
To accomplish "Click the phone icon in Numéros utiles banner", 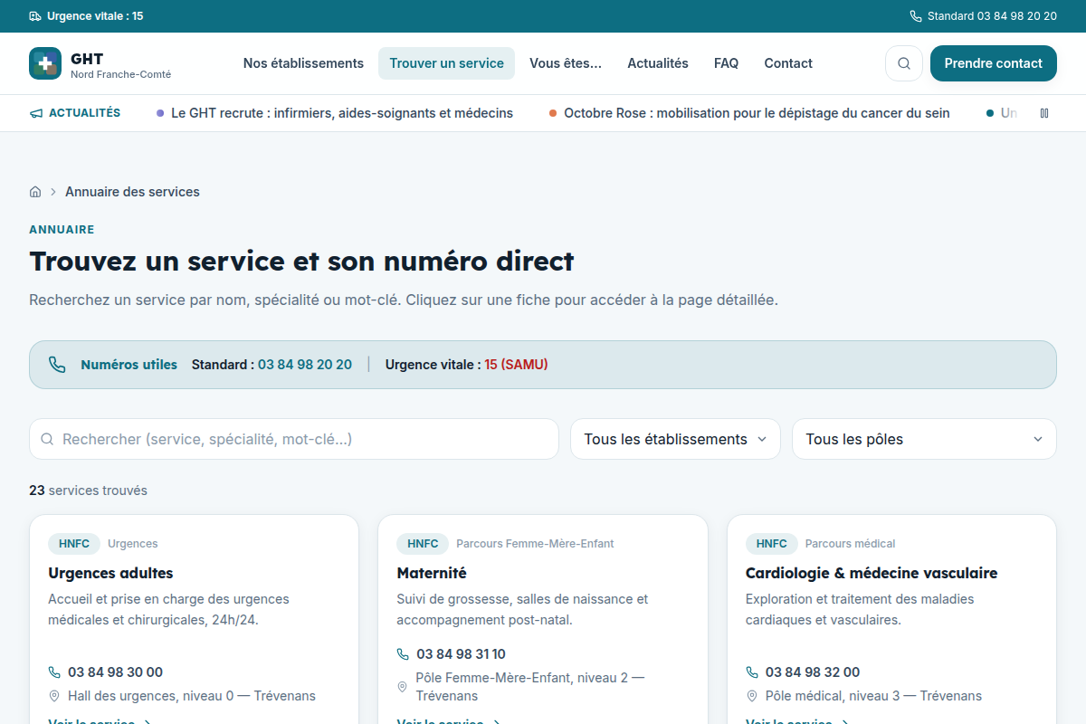I will click(x=57, y=365).
